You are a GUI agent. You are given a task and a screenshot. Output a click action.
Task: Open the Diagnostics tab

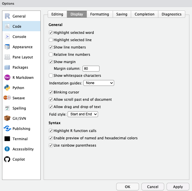pyautogui.click(x=172, y=14)
